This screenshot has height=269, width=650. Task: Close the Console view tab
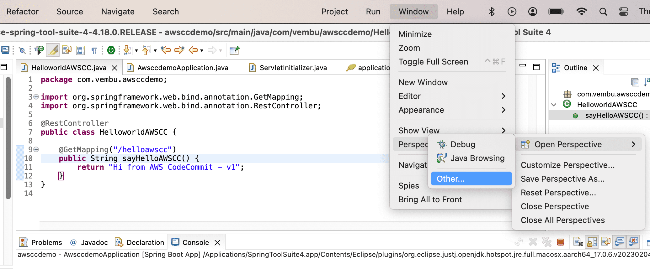217,243
